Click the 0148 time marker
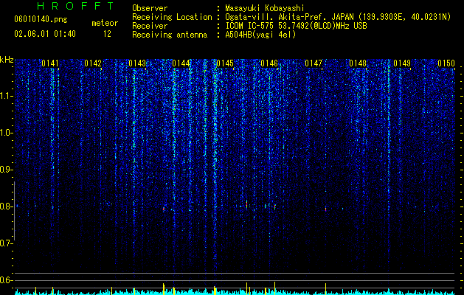Image resolution: width=464 pixels, height=295 pixels. [358, 63]
